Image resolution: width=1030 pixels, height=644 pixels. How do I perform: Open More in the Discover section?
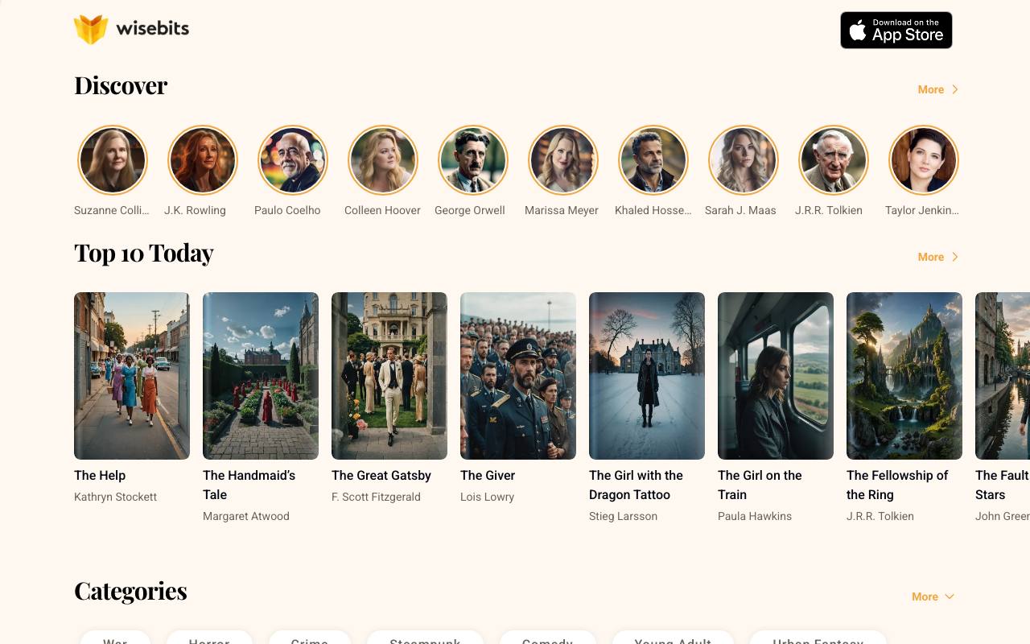click(x=938, y=89)
